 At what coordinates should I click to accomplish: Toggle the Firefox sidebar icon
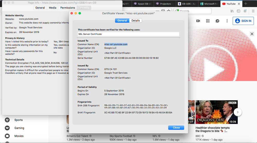point(238,11)
